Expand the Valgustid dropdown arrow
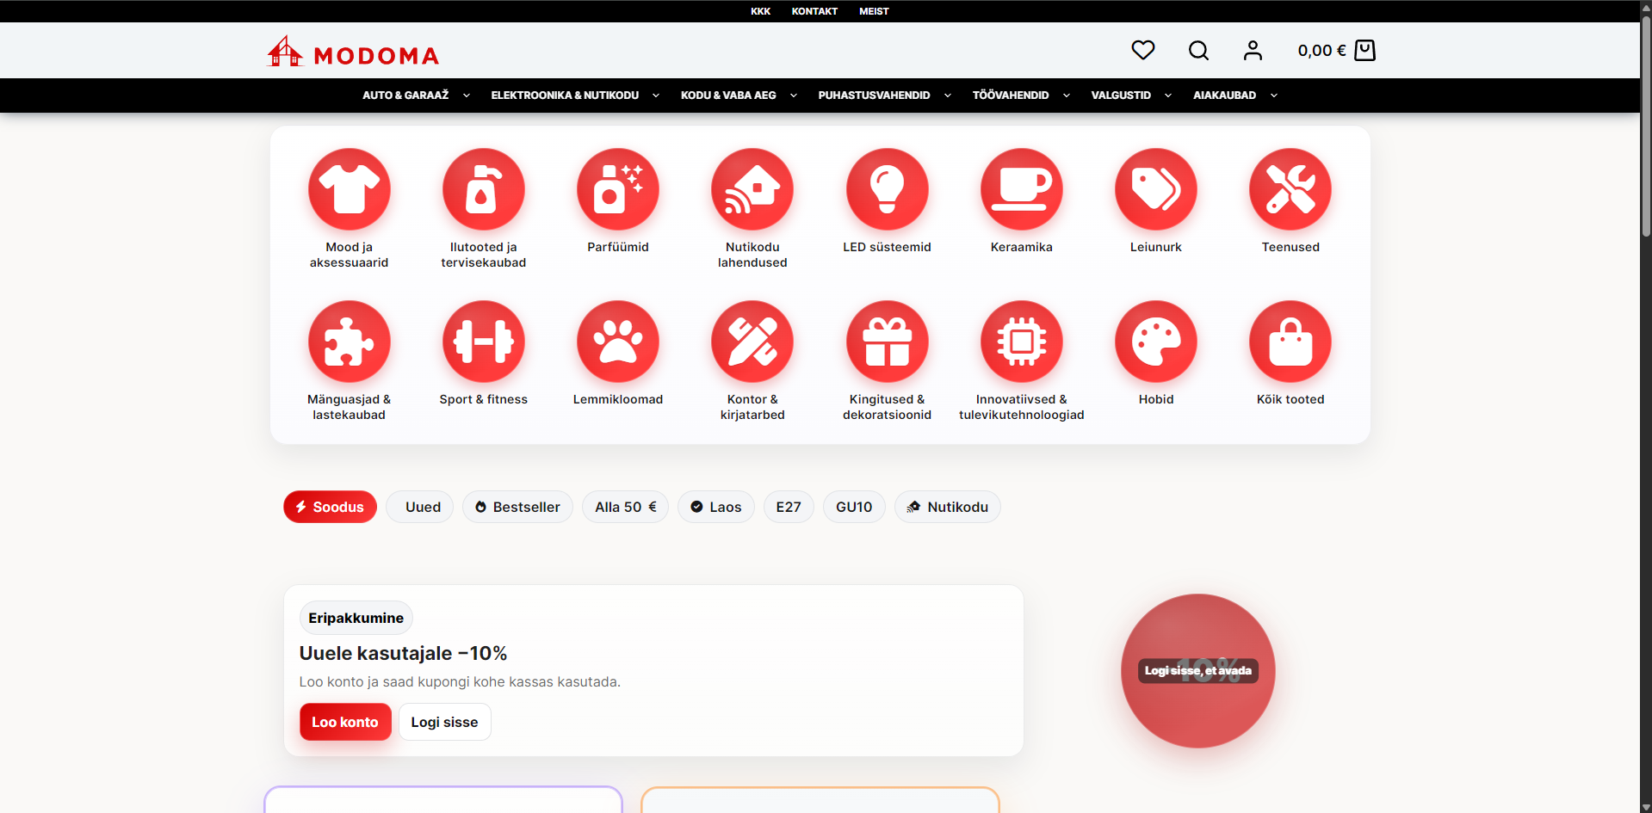The height and width of the screenshot is (813, 1652). 1168,95
